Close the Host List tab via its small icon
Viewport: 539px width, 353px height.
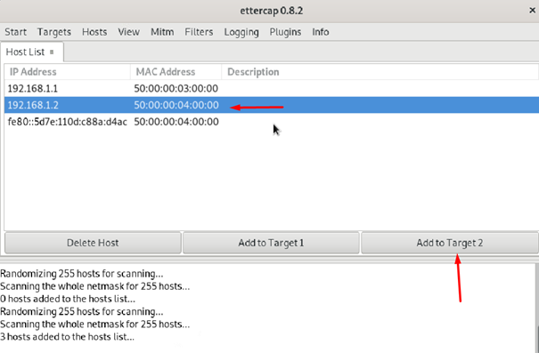click(x=52, y=52)
